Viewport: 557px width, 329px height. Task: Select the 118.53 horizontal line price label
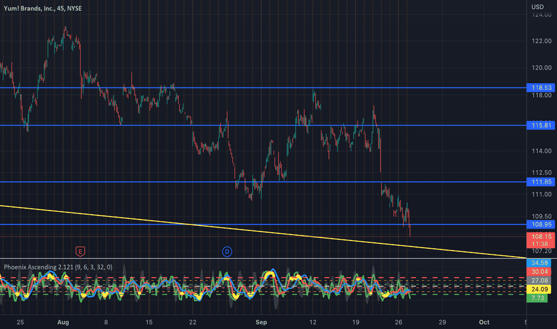coord(541,87)
